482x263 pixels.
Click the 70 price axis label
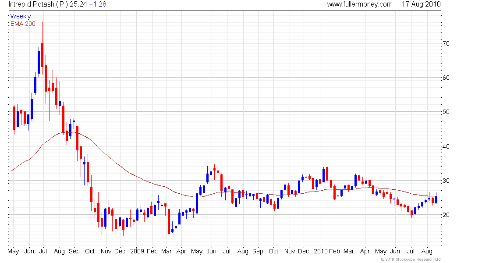(446, 44)
